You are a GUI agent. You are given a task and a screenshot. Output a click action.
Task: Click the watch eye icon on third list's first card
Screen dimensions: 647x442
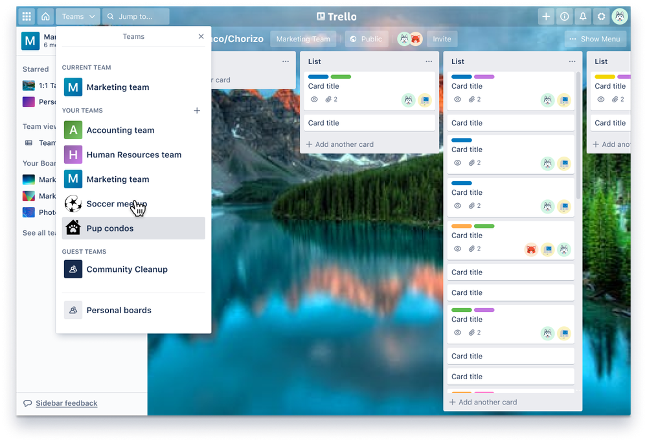[x=457, y=100]
